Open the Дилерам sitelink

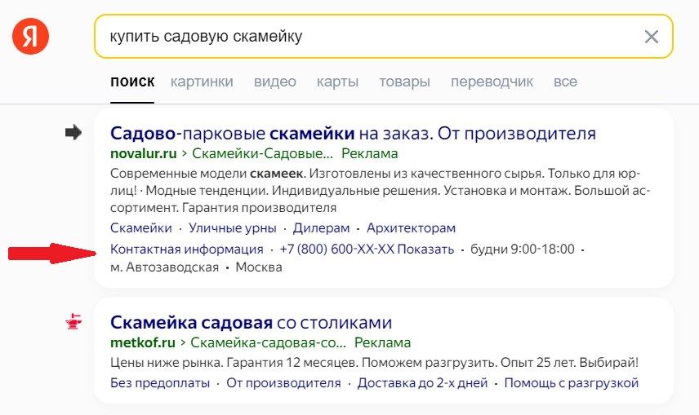[321, 228]
